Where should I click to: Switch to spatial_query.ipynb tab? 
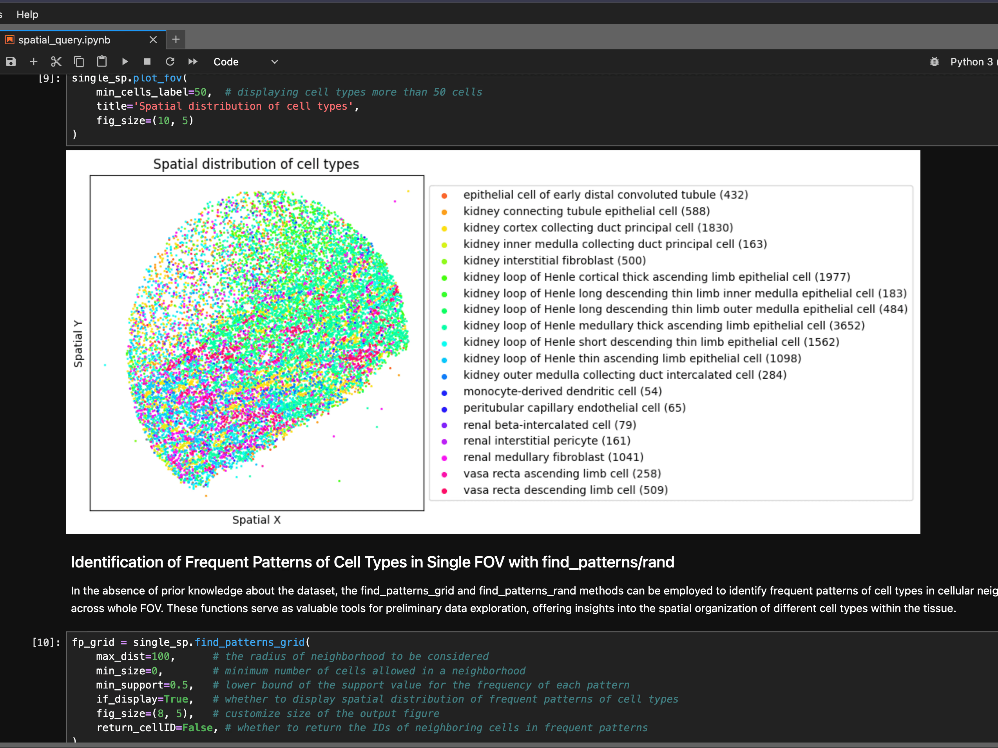point(64,40)
